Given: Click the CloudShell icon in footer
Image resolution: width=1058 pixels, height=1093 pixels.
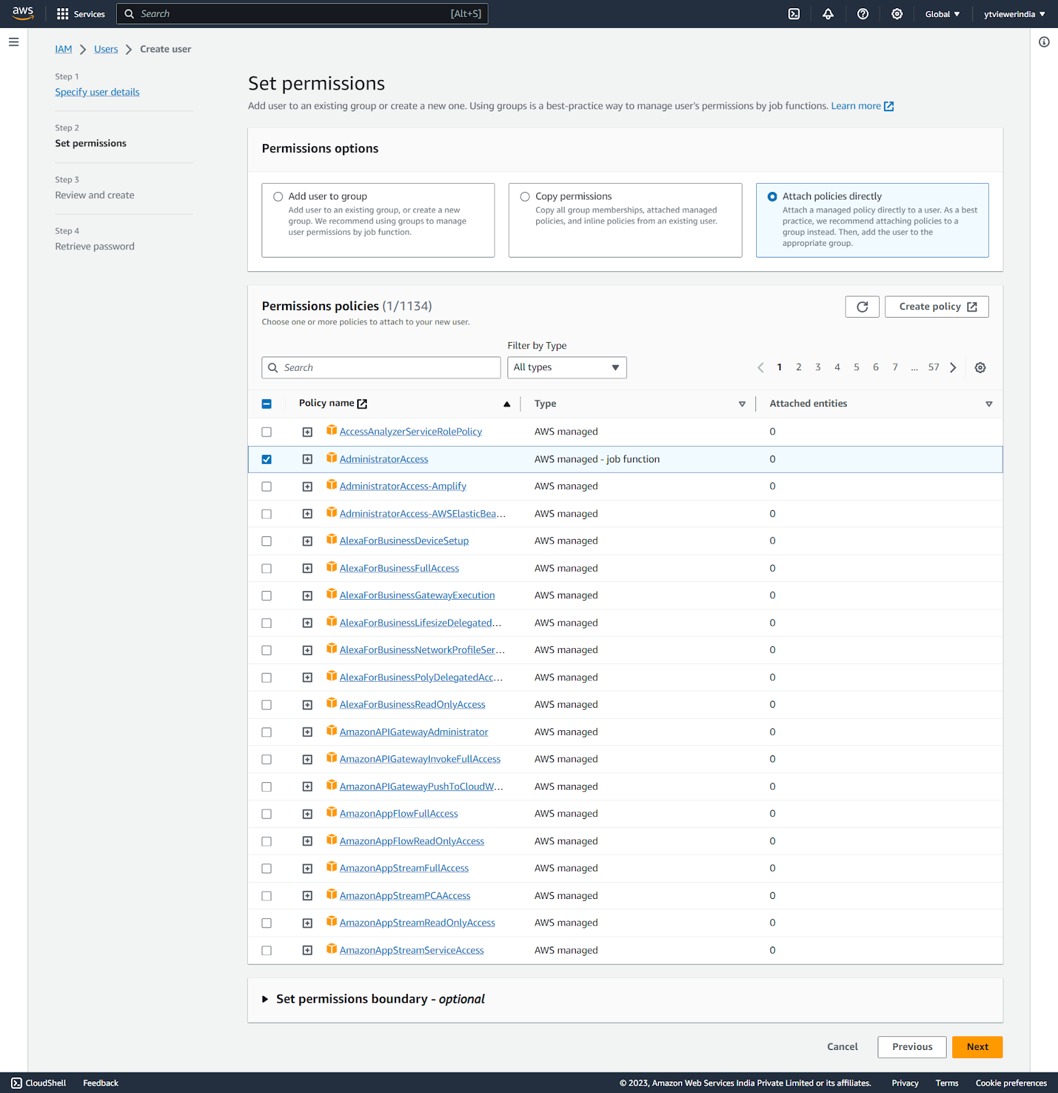Looking at the screenshot, I should [16, 1083].
